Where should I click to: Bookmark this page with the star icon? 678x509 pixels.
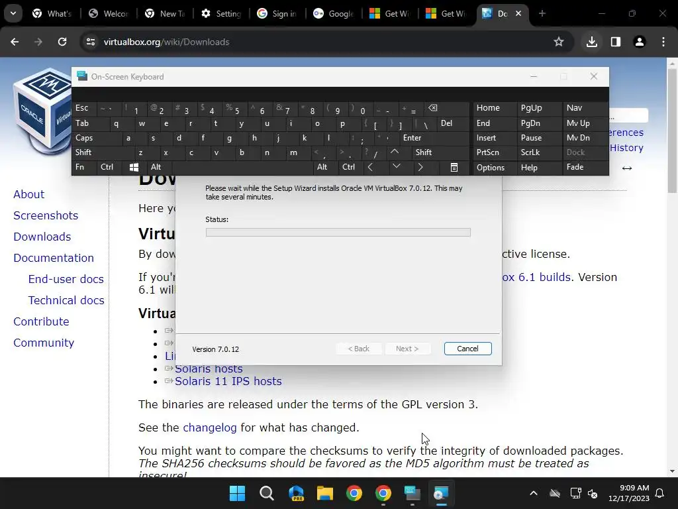559,42
